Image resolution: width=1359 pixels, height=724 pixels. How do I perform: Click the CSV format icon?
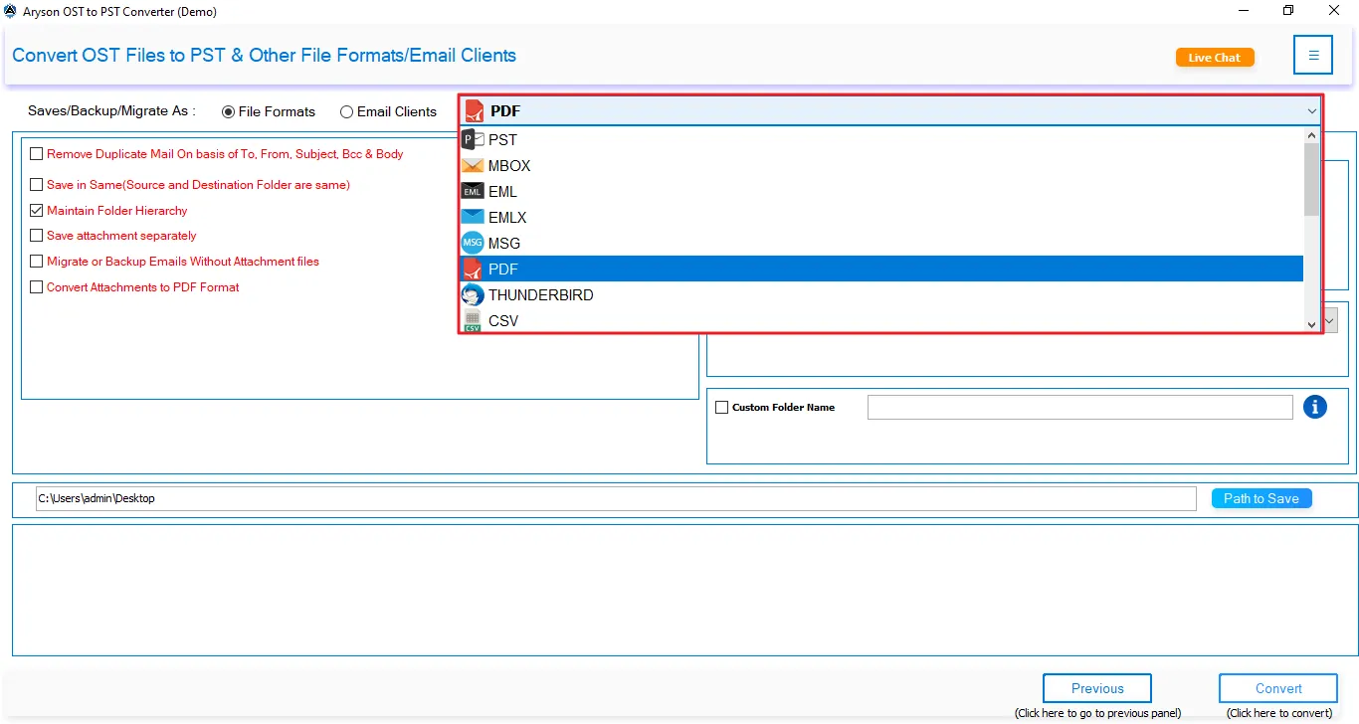[472, 320]
